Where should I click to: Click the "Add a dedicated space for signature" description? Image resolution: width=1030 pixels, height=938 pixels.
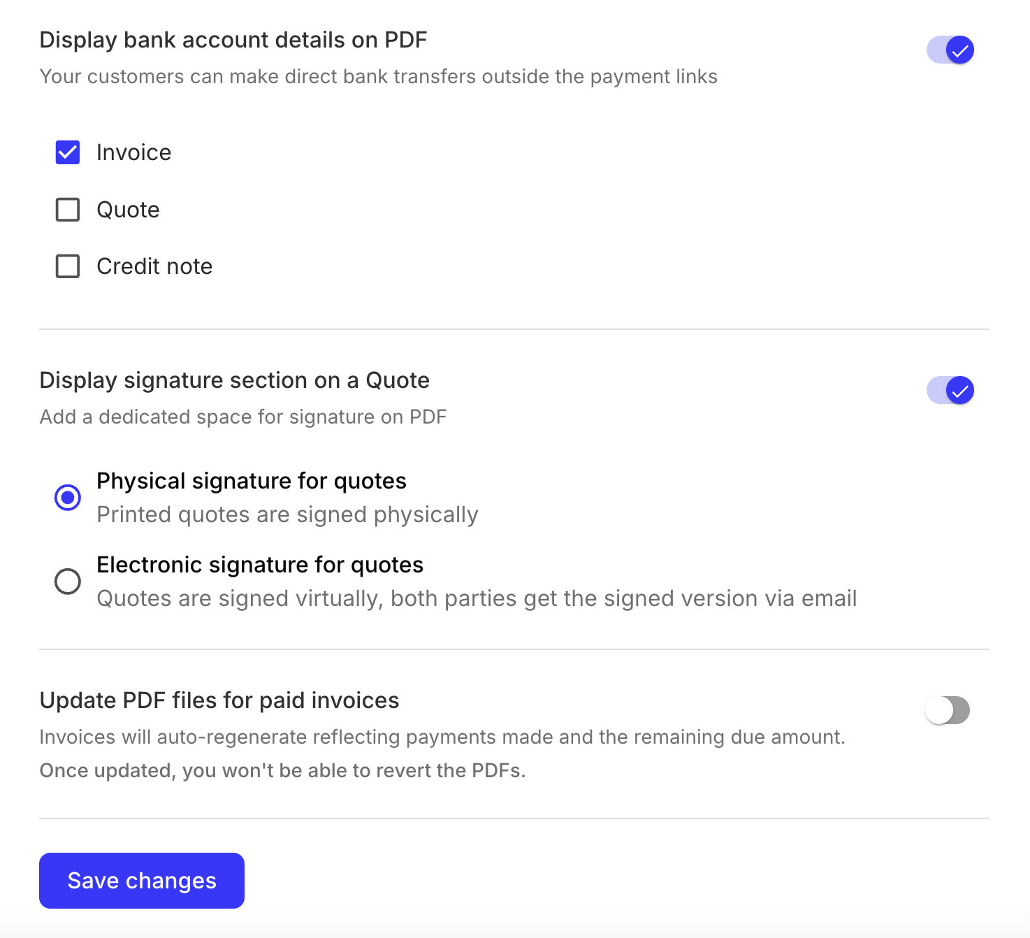tap(243, 417)
